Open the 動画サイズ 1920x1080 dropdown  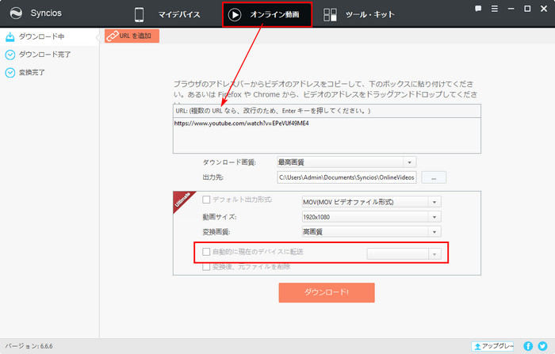tap(371, 217)
